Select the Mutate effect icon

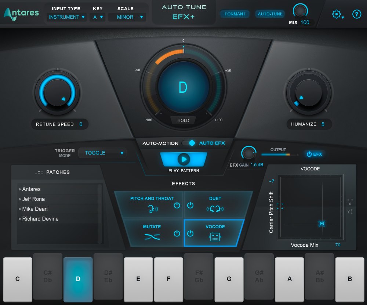[152, 236]
